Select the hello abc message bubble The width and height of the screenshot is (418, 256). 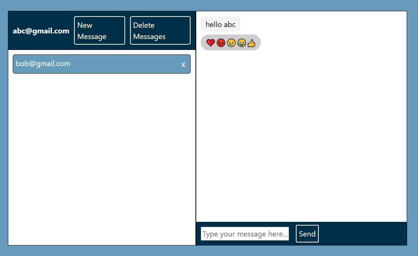pos(220,24)
